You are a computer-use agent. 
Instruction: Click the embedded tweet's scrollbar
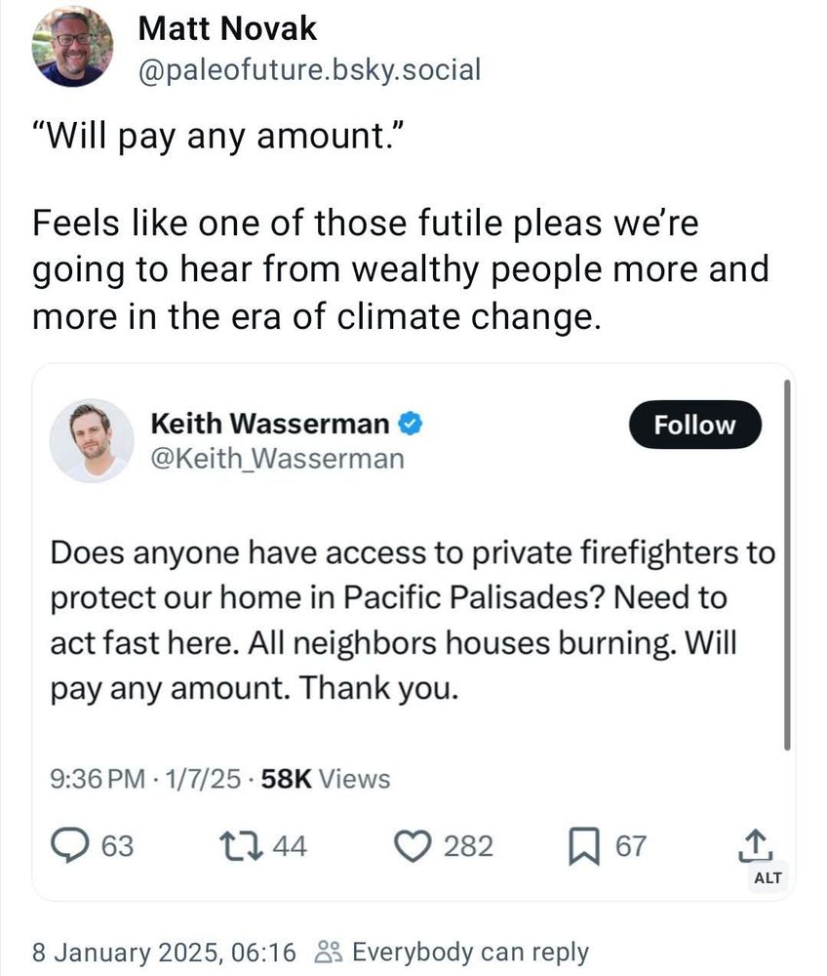point(787,566)
